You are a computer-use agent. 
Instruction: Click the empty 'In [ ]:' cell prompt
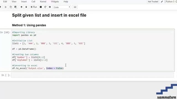click(x=6, y=75)
